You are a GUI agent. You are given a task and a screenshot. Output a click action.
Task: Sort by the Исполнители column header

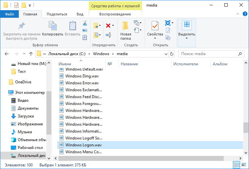pos(191,64)
